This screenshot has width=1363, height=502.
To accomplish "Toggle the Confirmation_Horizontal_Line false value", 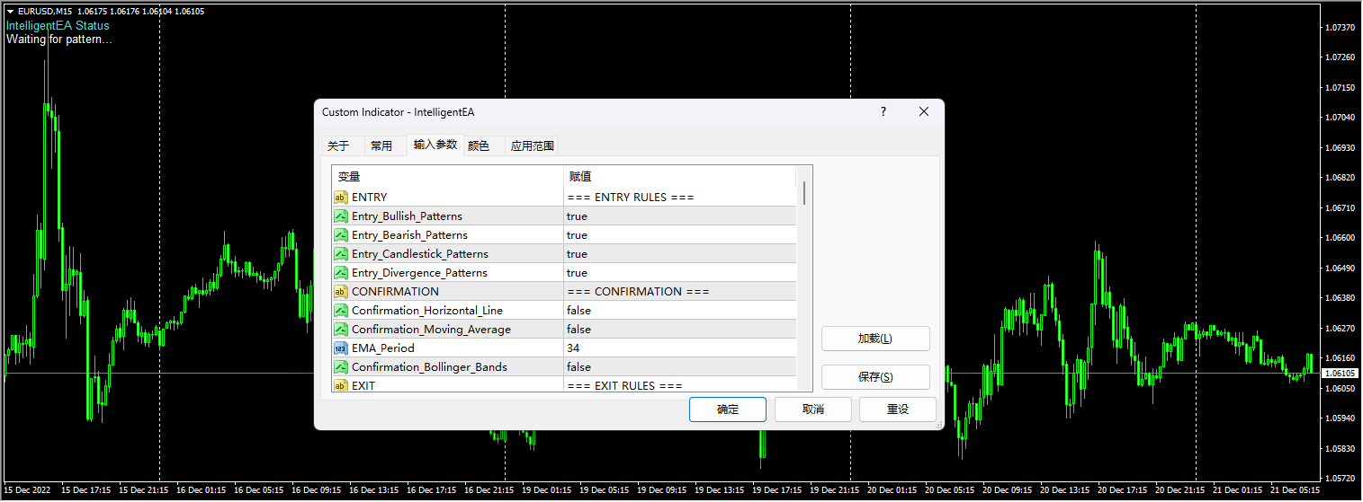I will [578, 311].
